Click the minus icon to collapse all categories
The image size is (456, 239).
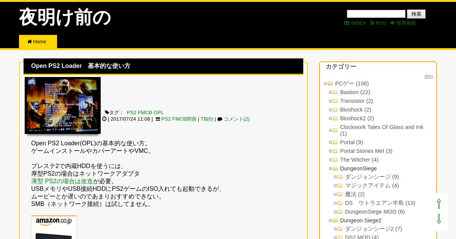click(x=431, y=77)
